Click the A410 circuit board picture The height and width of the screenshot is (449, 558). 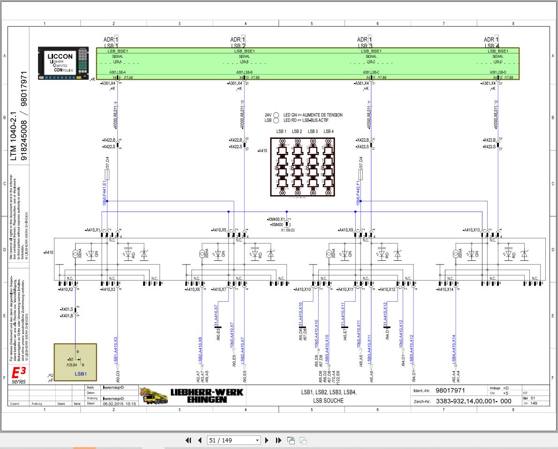pyautogui.click(x=303, y=167)
